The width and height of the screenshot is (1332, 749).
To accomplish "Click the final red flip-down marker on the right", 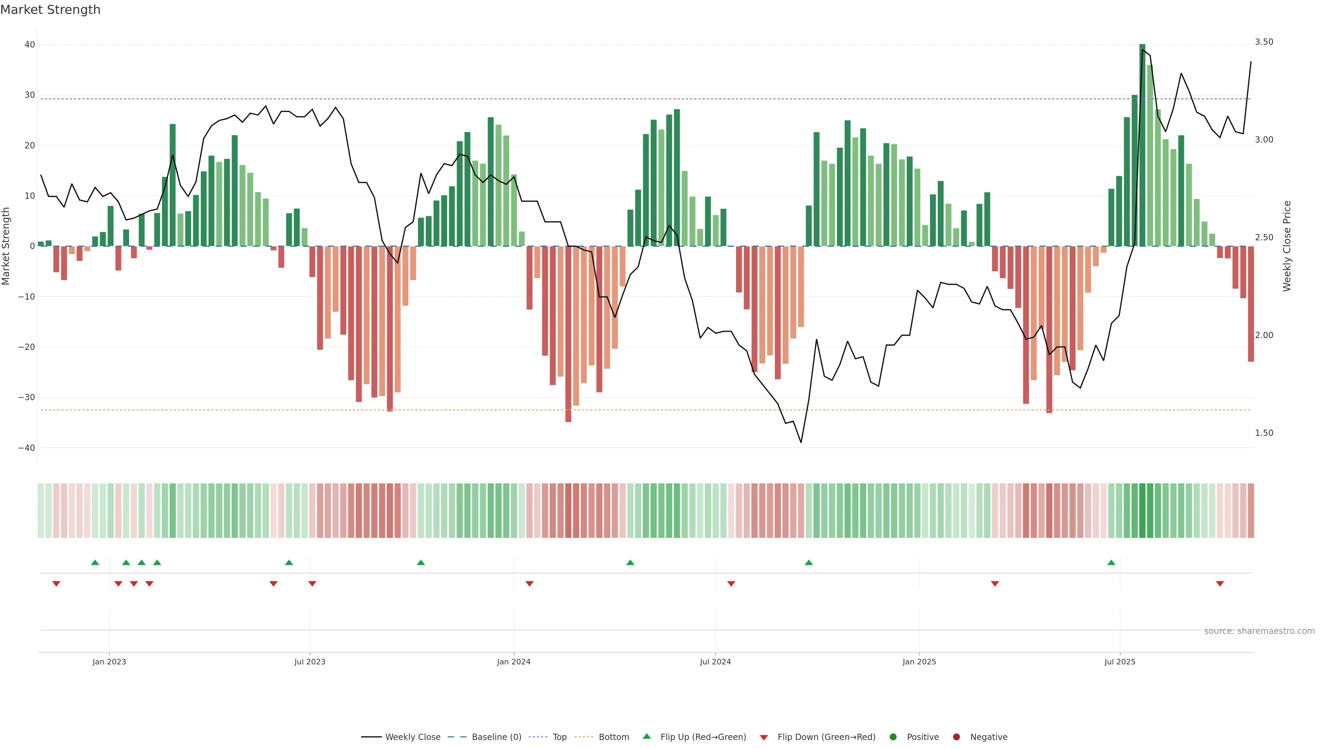I will coord(1220,584).
